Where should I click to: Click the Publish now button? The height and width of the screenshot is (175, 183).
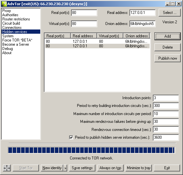[167, 58]
